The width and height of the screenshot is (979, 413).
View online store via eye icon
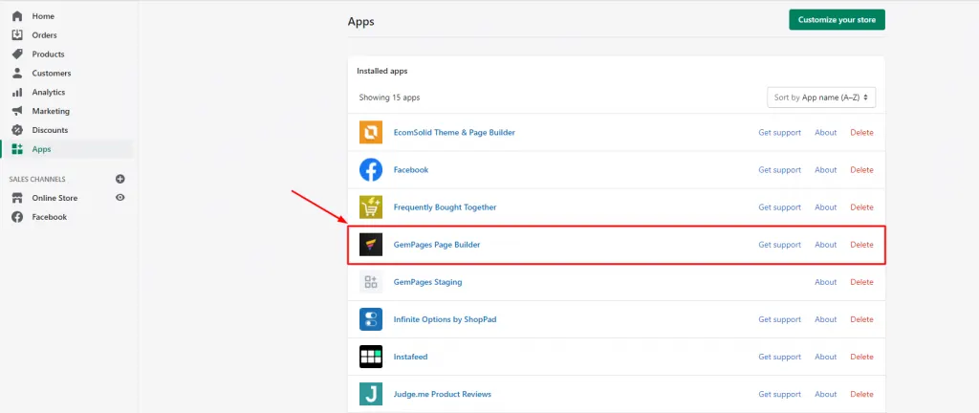(120, 198)
